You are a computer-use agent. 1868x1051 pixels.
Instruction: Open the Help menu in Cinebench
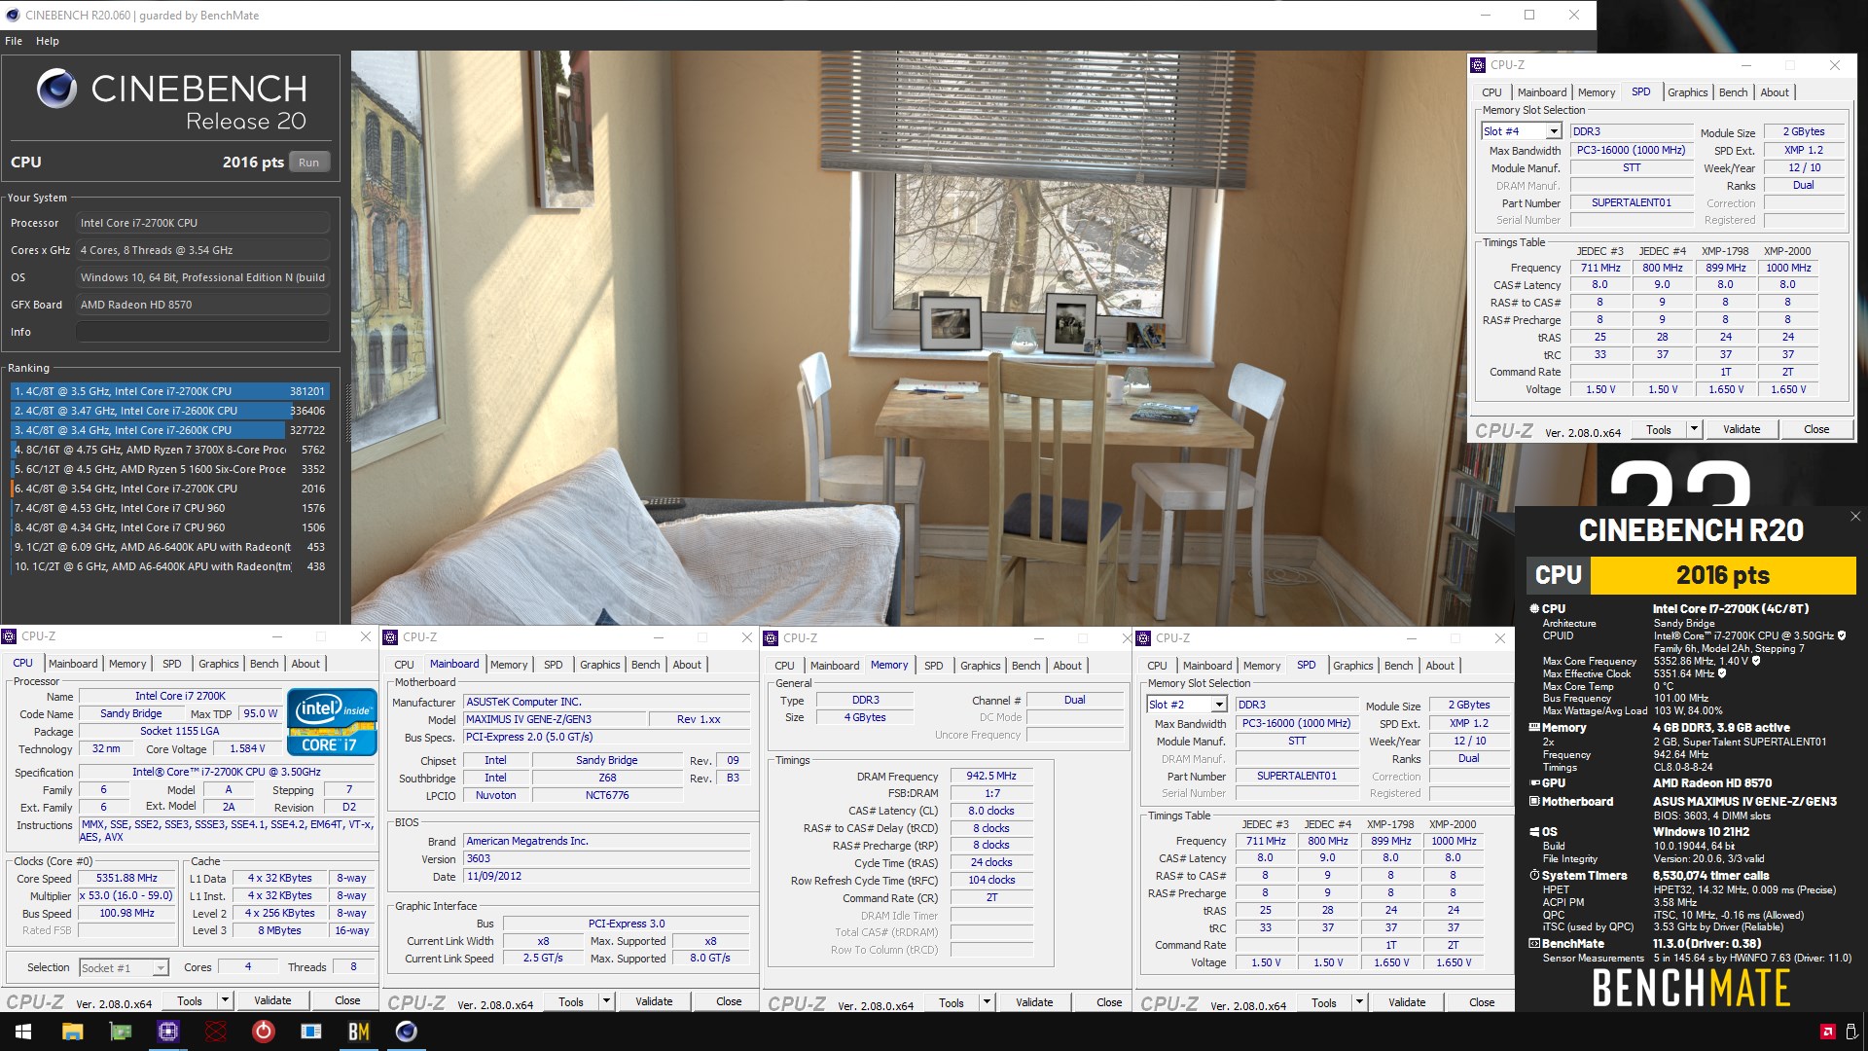click(48, 41)
